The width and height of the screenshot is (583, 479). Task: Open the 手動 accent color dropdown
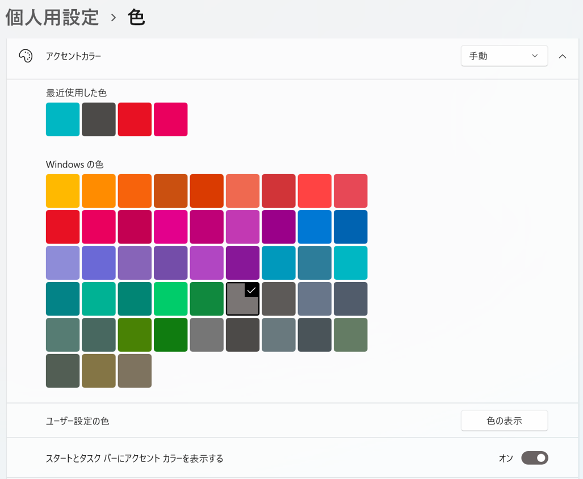coord(503,56)
